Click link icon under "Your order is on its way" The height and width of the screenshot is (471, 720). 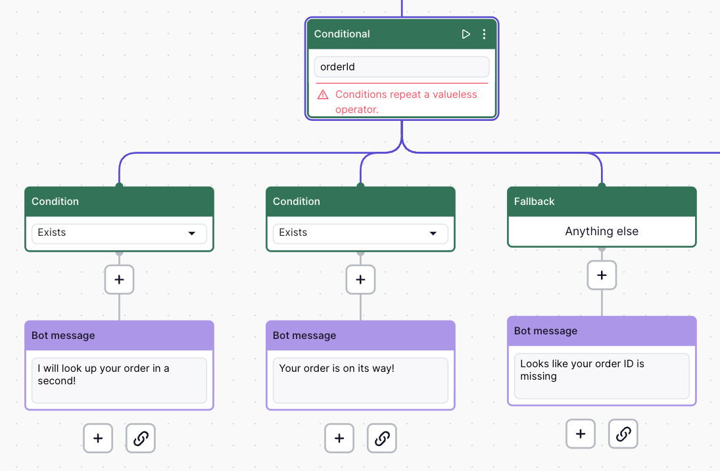[x=382, y=438]
